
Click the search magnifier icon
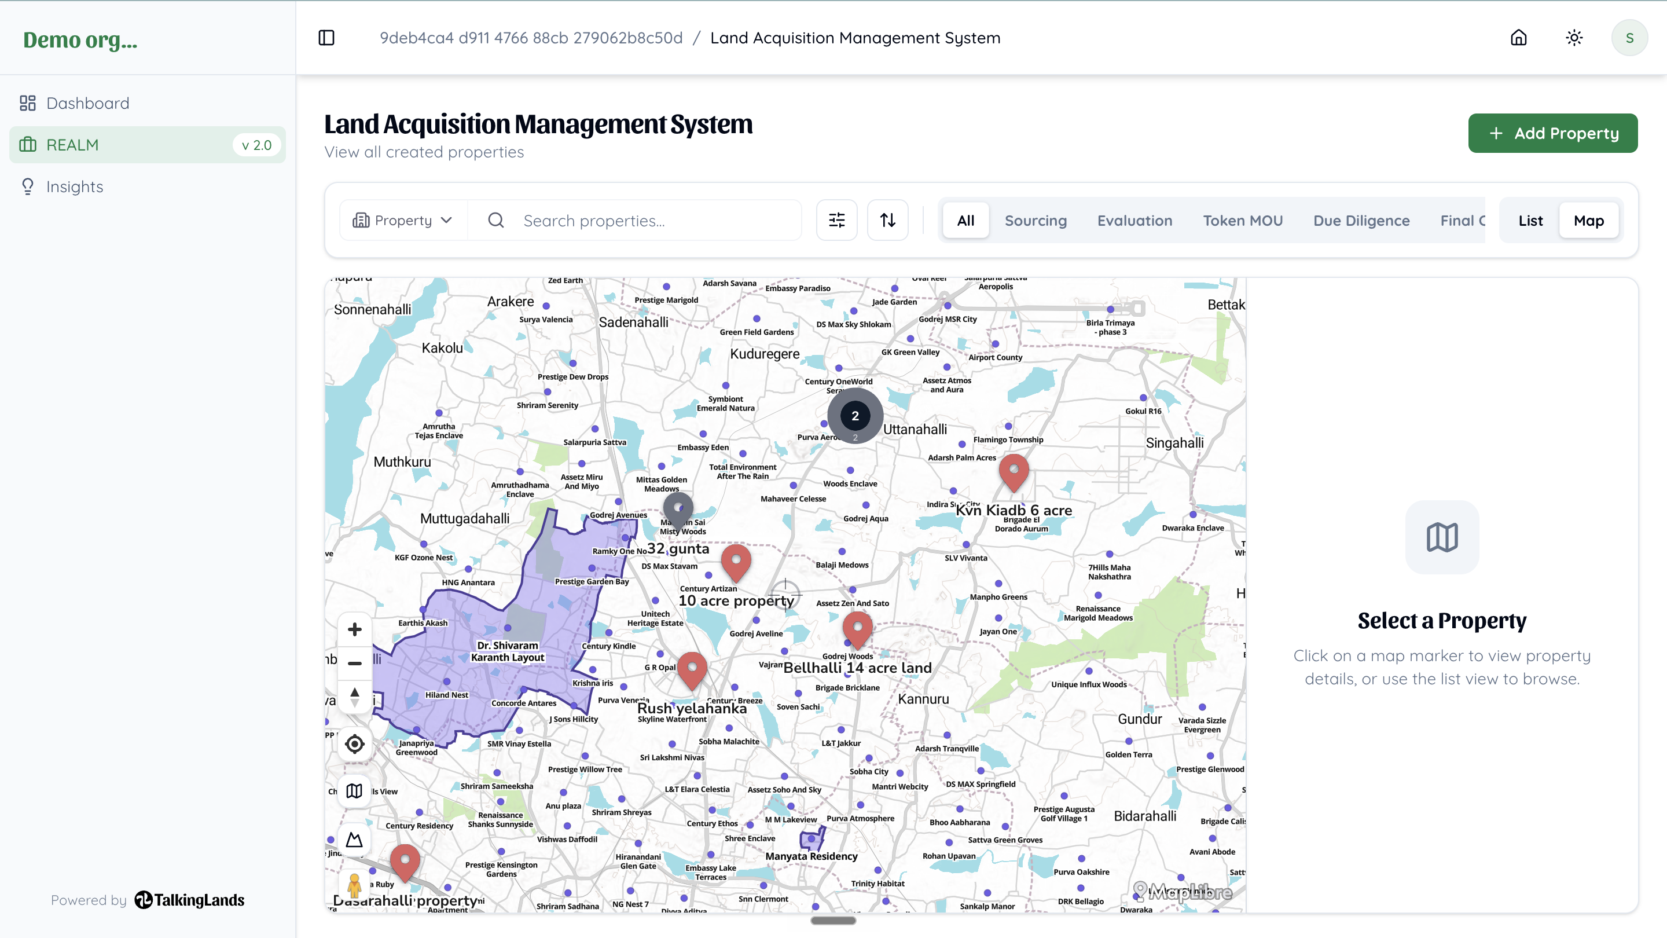(x=495, y=220)
